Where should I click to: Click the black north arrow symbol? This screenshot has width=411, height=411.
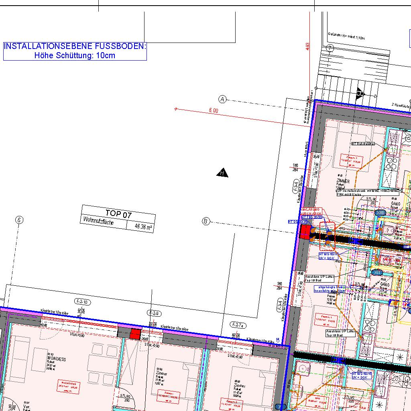(222, 173)
